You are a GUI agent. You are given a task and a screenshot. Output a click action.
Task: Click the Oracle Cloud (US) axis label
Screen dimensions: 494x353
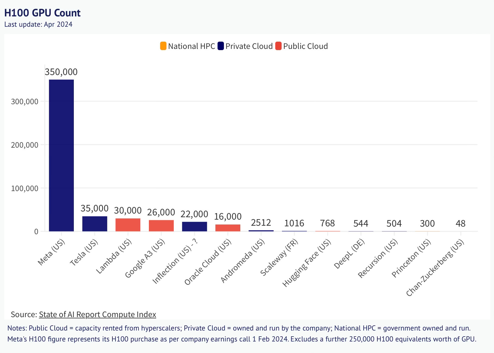[x=208, y=262]
